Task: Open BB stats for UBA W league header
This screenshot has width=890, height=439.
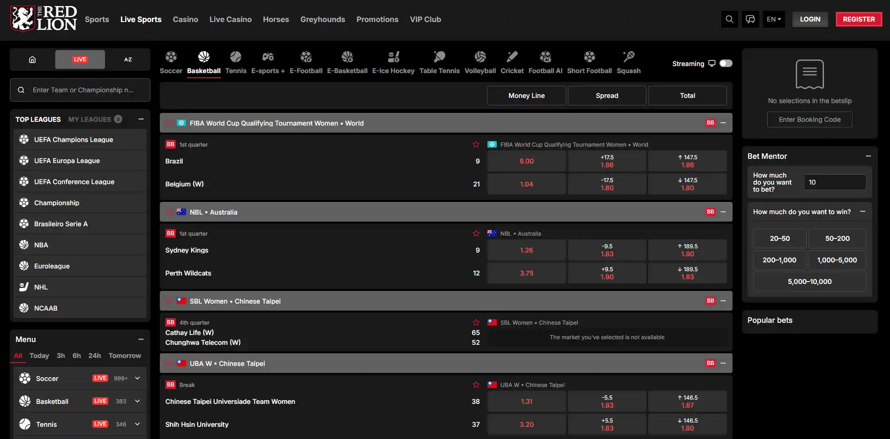Action: click(x=711, y=363)
